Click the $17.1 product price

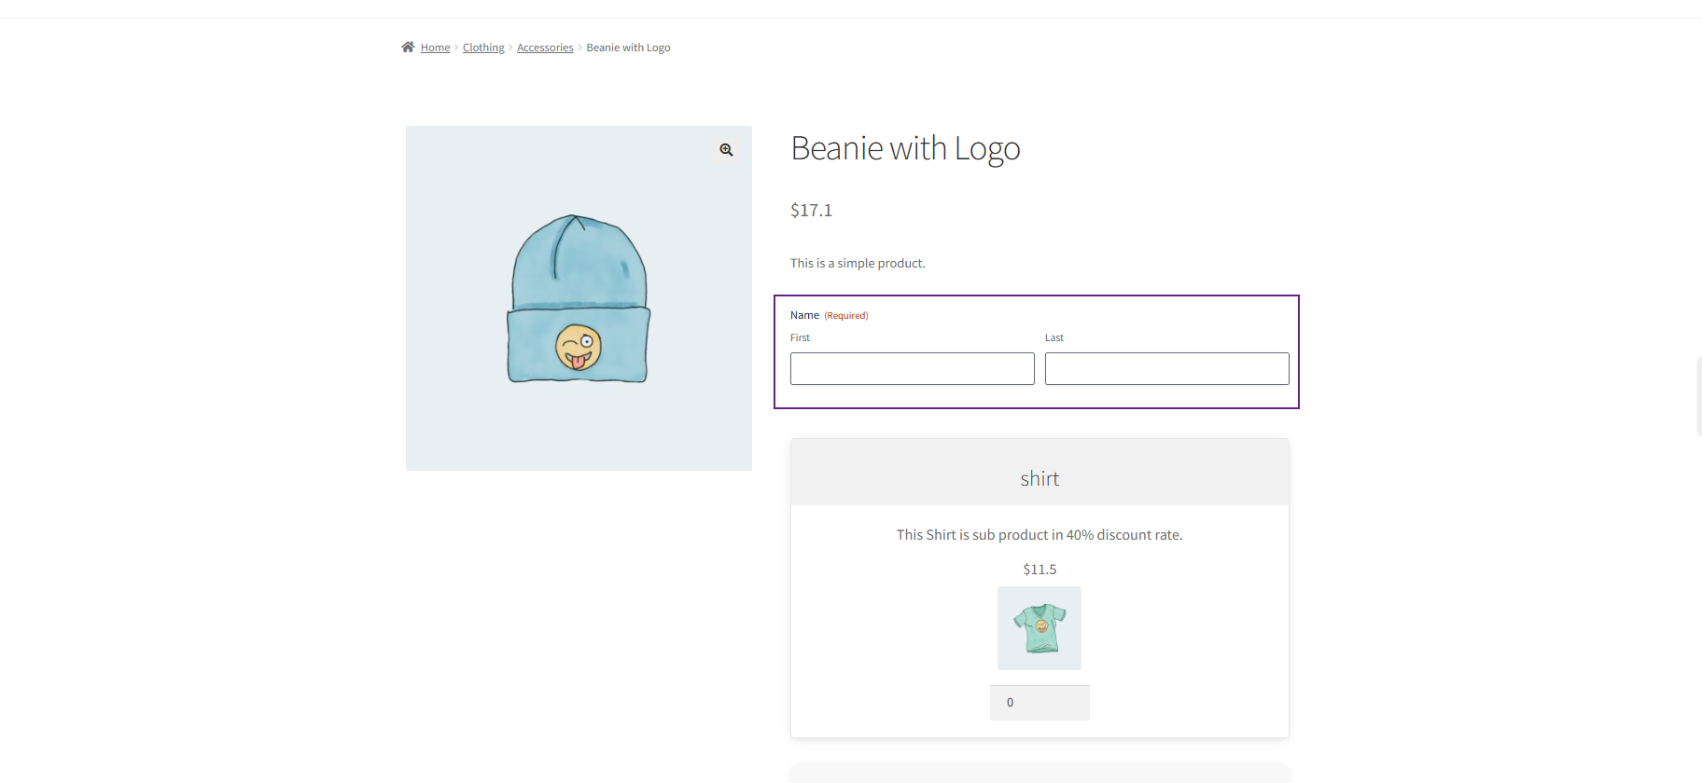811,211
